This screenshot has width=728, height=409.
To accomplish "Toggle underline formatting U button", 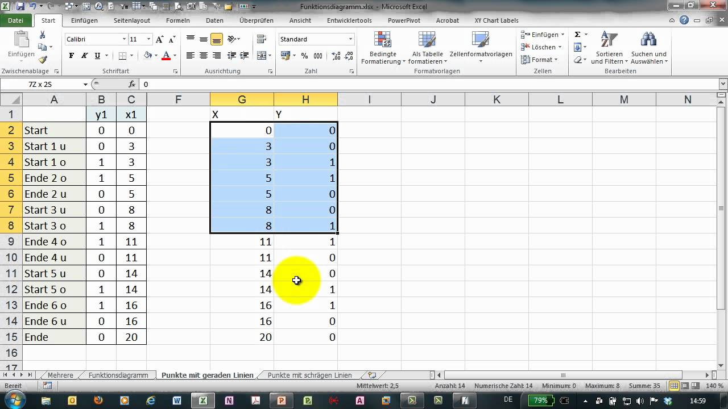I will [x=97, y=56].
